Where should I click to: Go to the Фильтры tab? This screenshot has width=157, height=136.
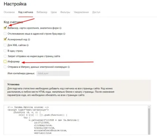pos(65,12)
